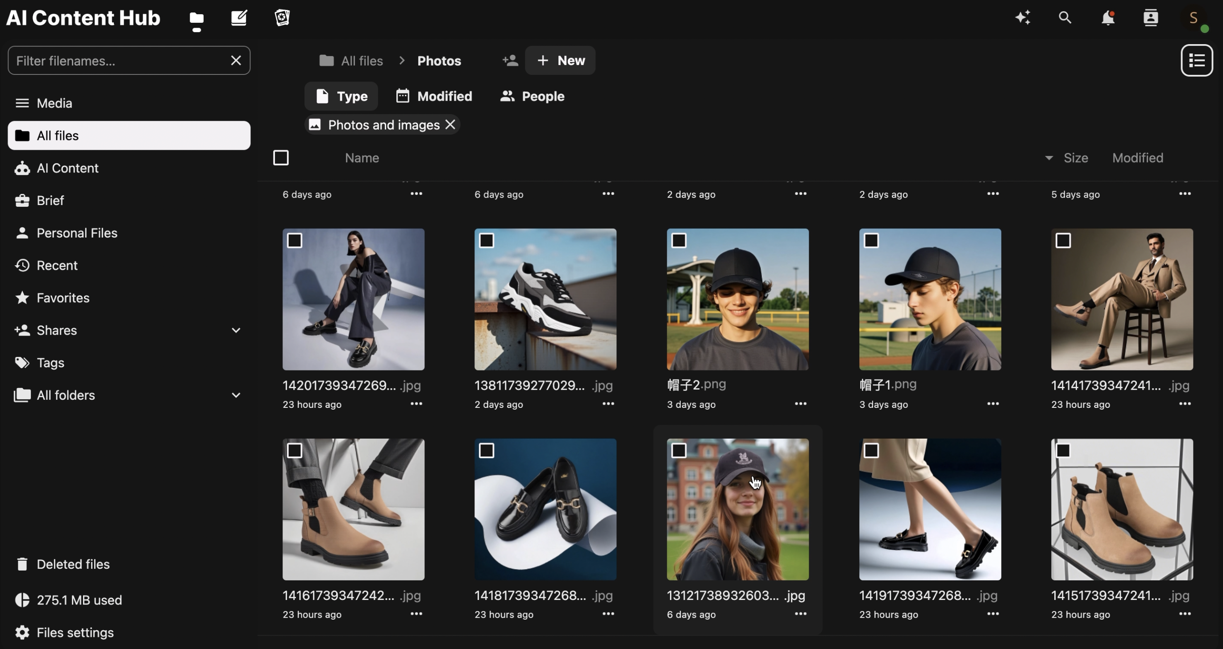The width and height of the screenshot is (1223, 649).
Task: Open AI Content in sidebar
Action: pos(67,168)
